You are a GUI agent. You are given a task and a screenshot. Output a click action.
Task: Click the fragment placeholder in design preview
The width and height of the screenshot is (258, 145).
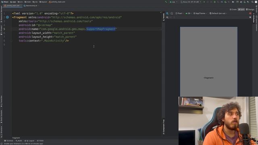pyautogui.click(x=208, y=78)
